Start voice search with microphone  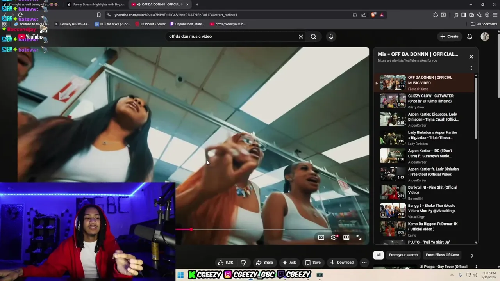(x=331, y=36)
